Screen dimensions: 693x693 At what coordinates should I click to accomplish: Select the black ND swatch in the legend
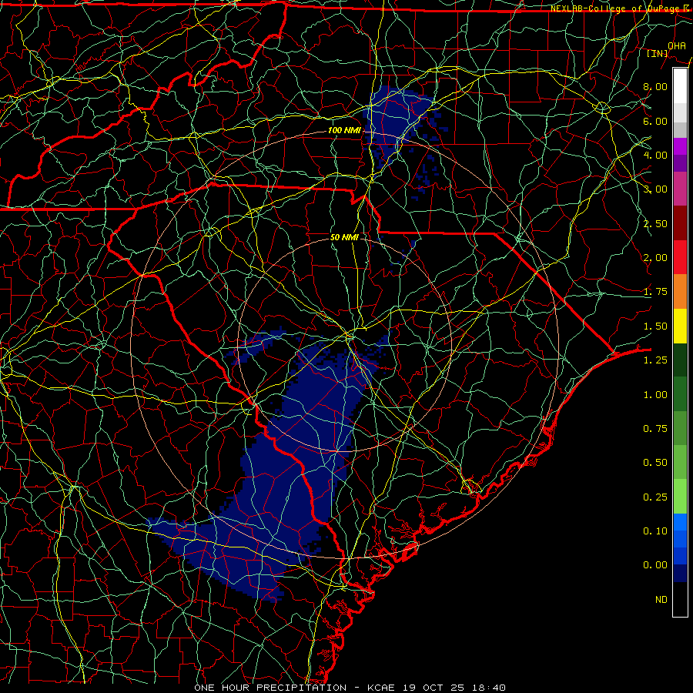(x=680, y=599)
